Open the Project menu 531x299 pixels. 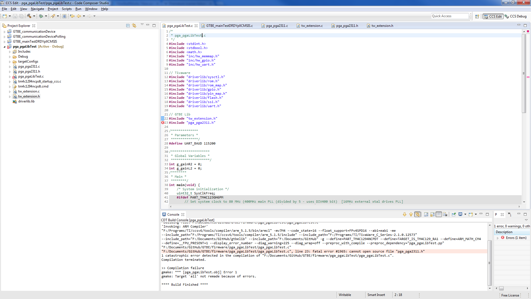(x=53, y=9)
